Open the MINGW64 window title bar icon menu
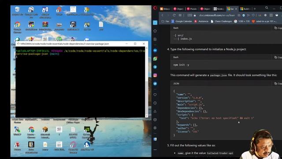282x159 pixels. pos(19,44)
